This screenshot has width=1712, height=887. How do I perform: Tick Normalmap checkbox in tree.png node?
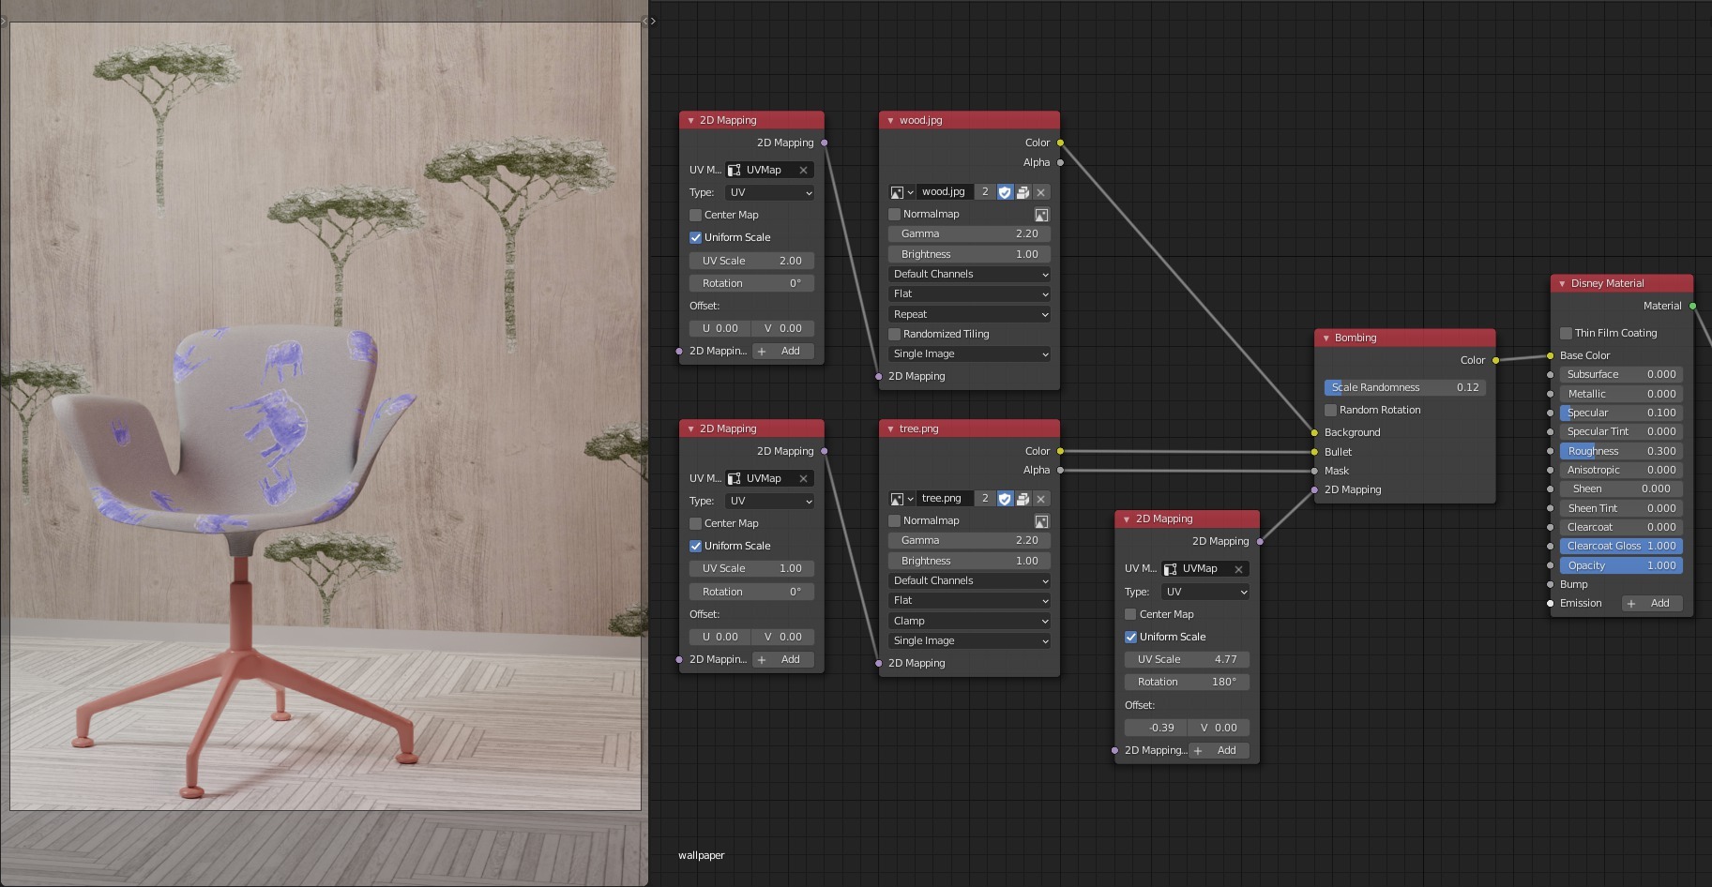pos(895,520)
